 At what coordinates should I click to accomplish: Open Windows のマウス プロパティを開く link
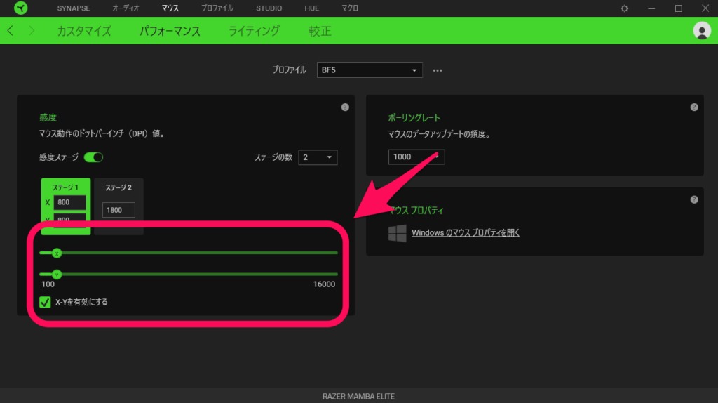pyautogui.click(x=466, y=233)
